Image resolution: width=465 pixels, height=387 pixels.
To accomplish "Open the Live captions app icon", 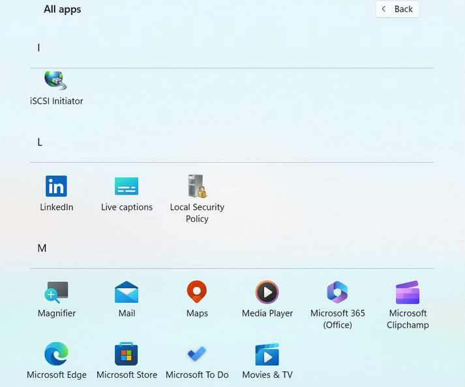I will (x=127, y=186).
